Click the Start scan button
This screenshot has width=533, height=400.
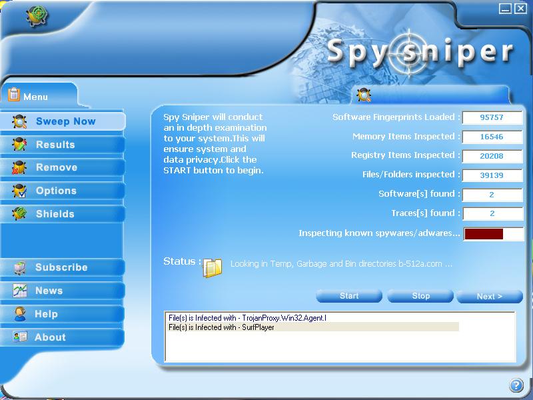(x=349, y=296)
